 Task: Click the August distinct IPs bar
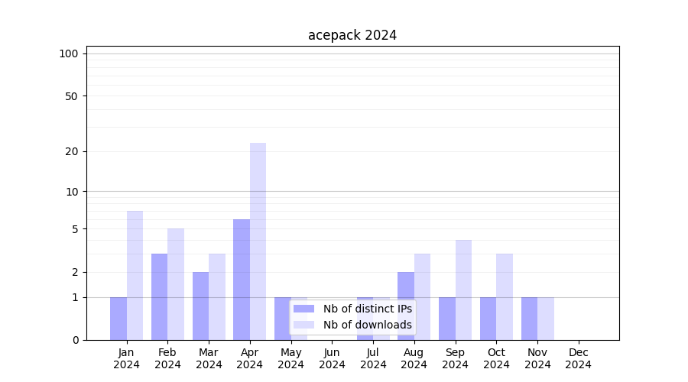(406, 306)
